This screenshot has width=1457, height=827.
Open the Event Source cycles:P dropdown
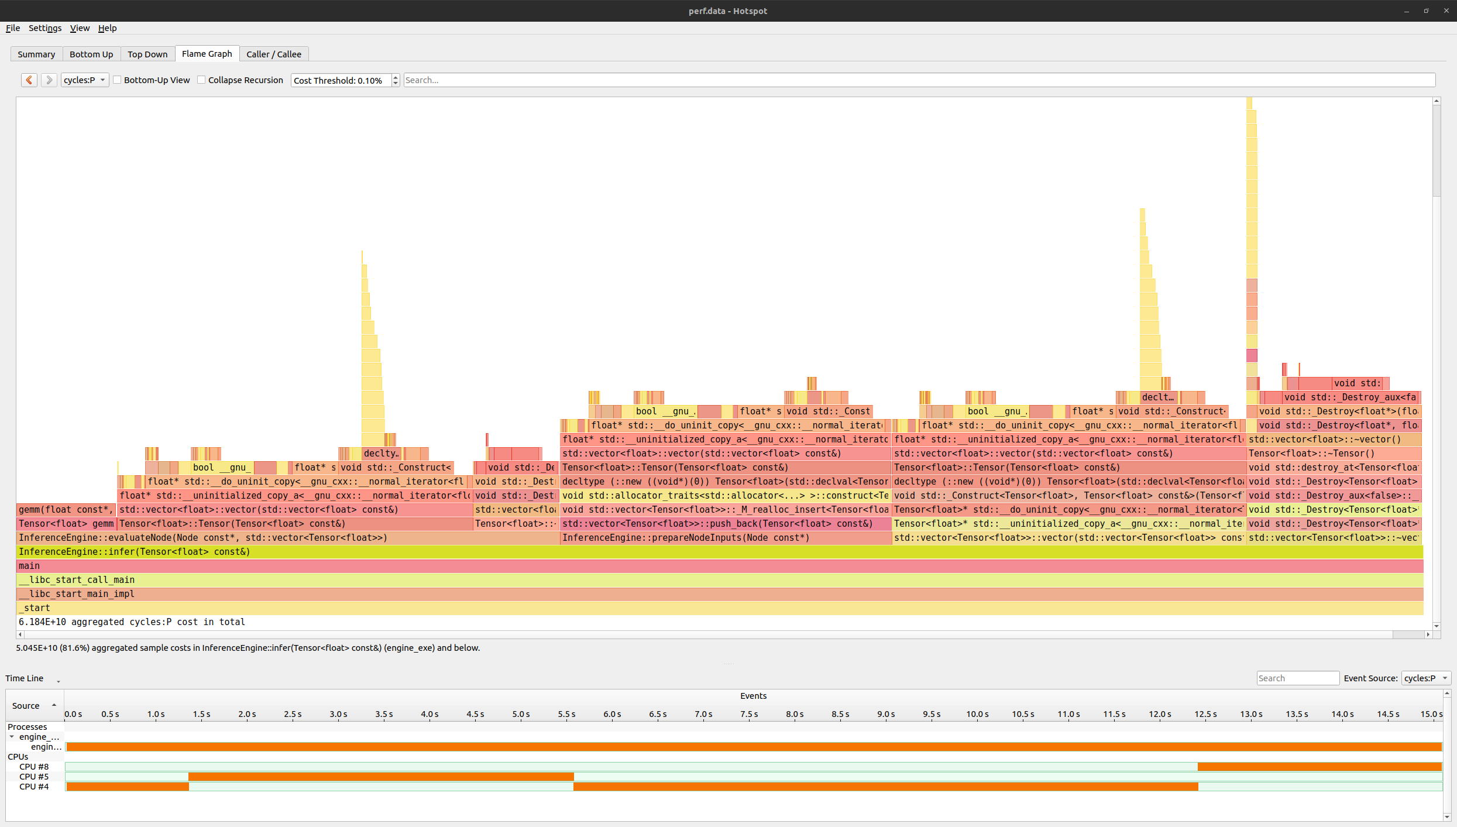point(1426,678)
